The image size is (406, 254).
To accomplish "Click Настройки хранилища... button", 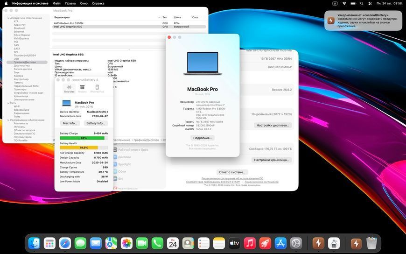I will tap(271, 160).
